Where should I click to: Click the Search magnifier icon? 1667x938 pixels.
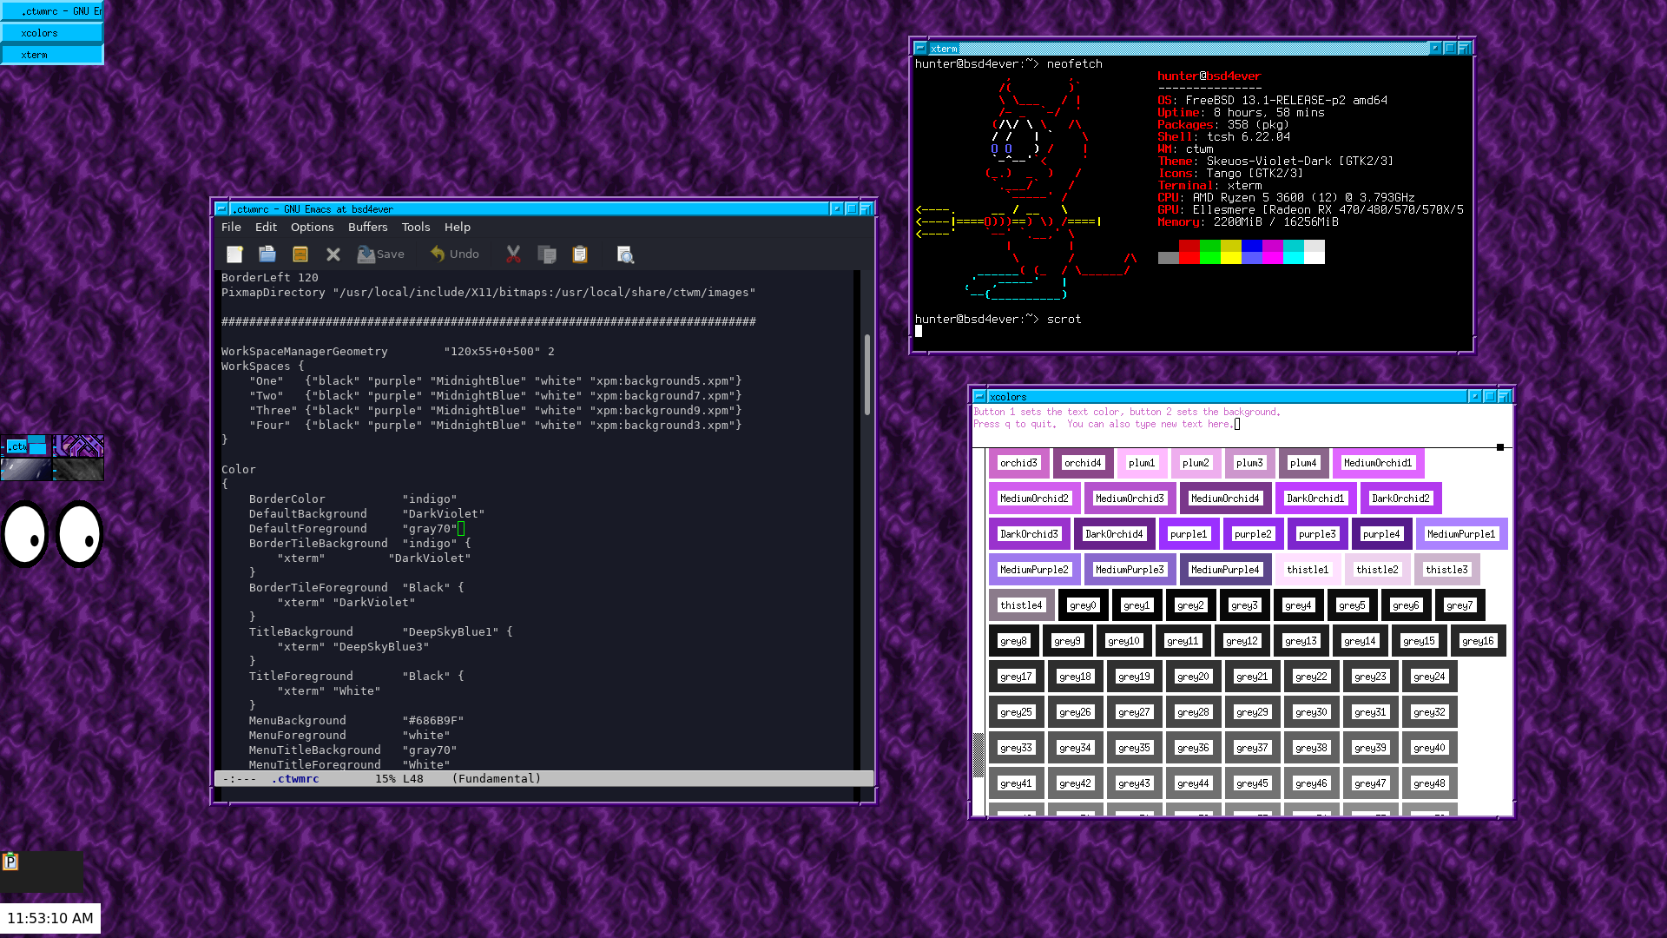click(x=625, y=254)
